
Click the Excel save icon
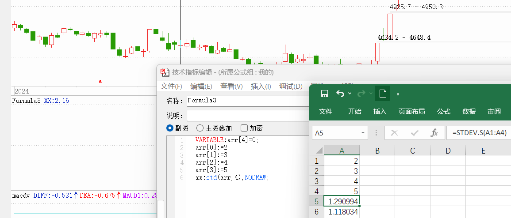pos(325,94)
